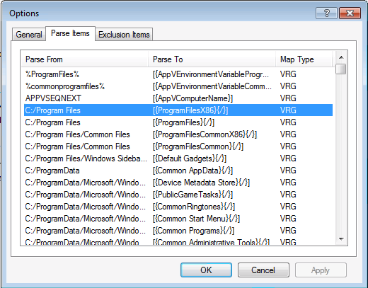Select the [{Common AppData}{/}] entry
The width and height of the screenshot is (368, 288).
click(x=192, y=171)
